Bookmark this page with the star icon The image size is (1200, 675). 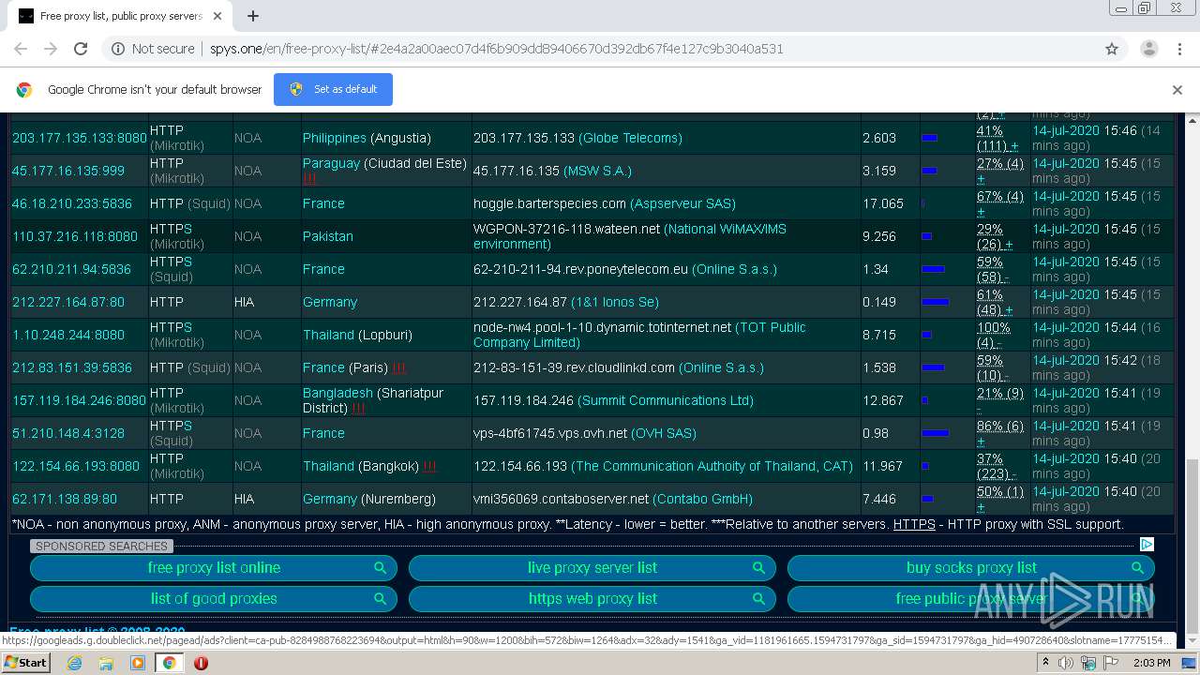[x=1112, y=49]
